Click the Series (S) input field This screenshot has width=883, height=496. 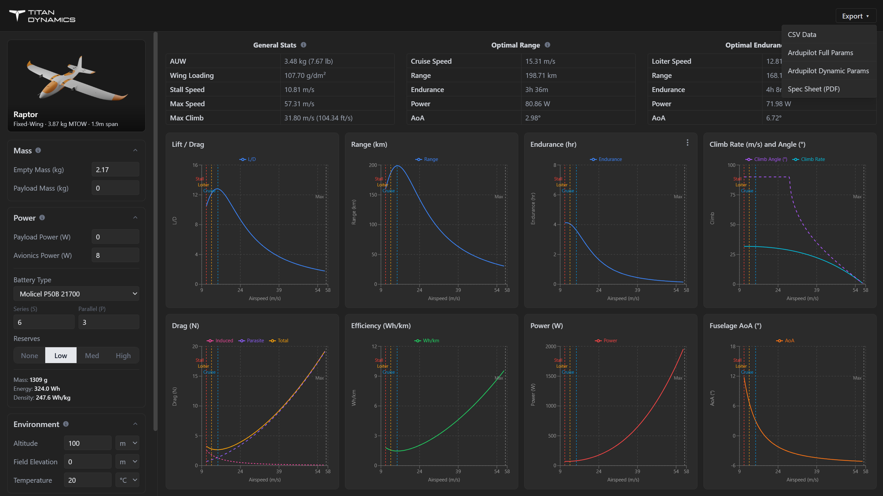click(x=44, y=322)
